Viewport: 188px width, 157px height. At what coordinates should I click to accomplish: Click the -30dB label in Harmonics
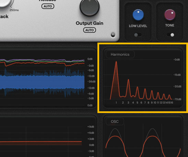point(177,86)
